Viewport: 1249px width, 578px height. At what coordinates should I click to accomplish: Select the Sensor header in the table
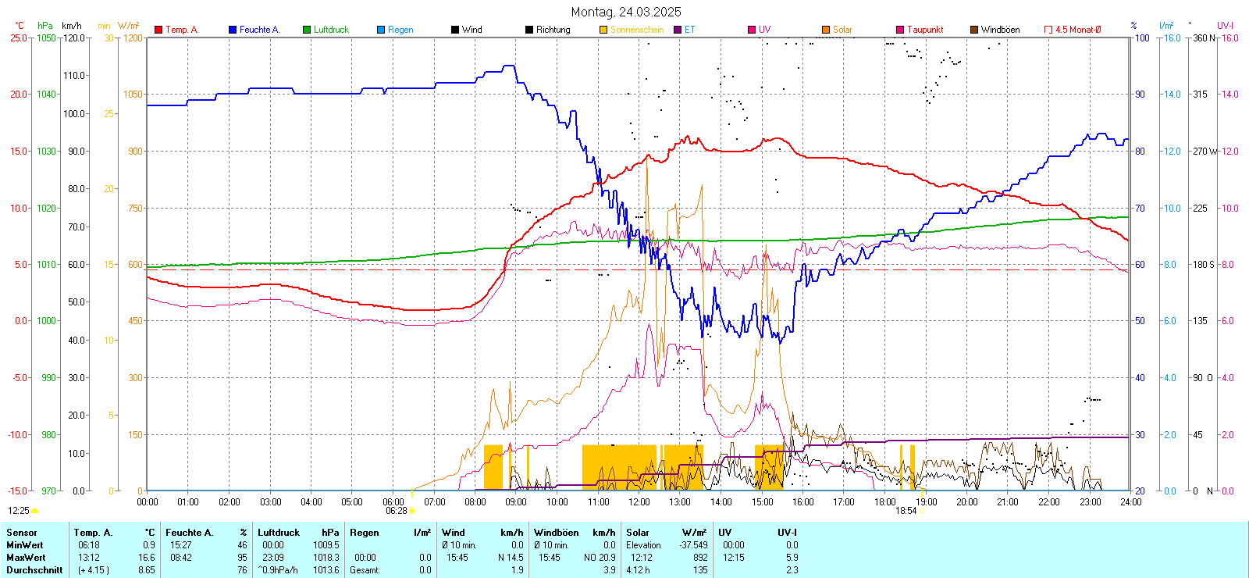[x=21, y=533]
